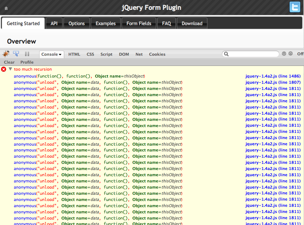Switch to the Script panel
The width and height of the screenshot is (304, 225).
pos(106,54)
